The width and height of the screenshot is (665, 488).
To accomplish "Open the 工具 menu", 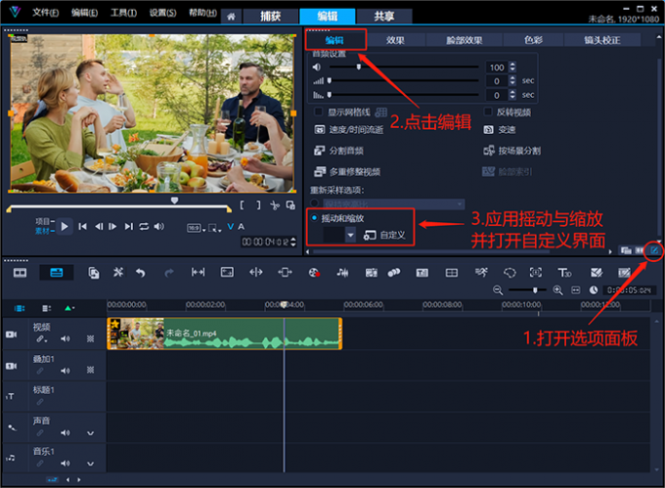I will (123, 13).
